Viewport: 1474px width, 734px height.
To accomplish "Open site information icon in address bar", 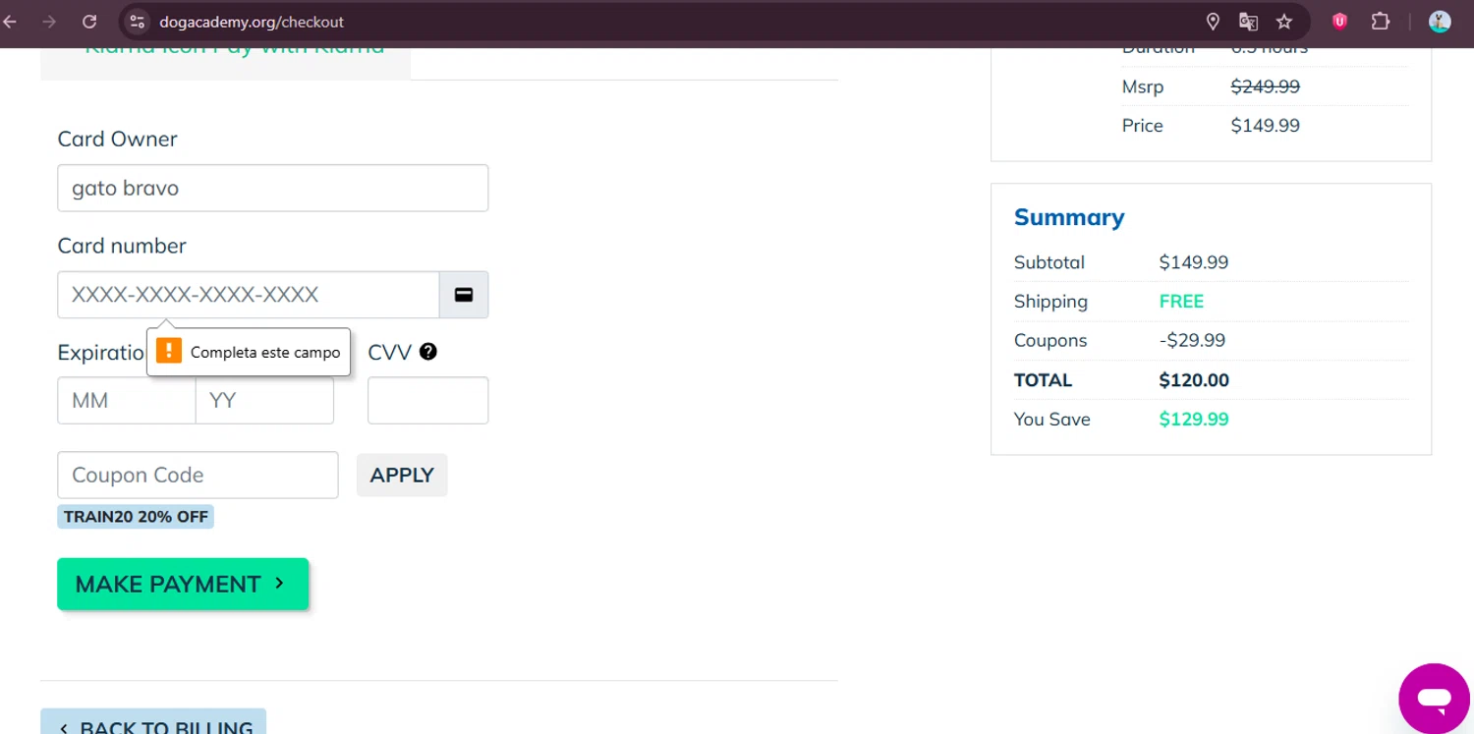I will [x=138, y=22].
